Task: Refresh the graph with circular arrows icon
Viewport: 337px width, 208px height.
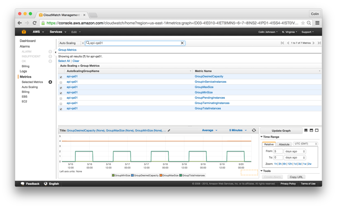Action: coord(254,130)
